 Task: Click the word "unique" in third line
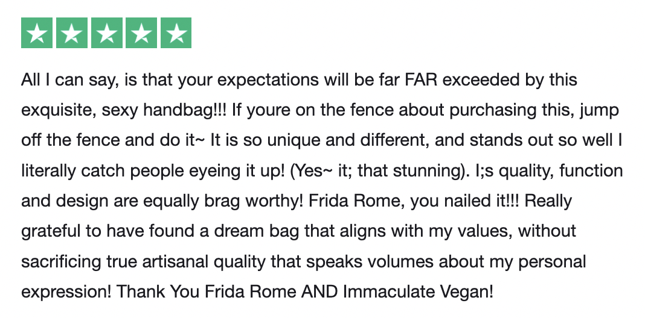point(294,140)
